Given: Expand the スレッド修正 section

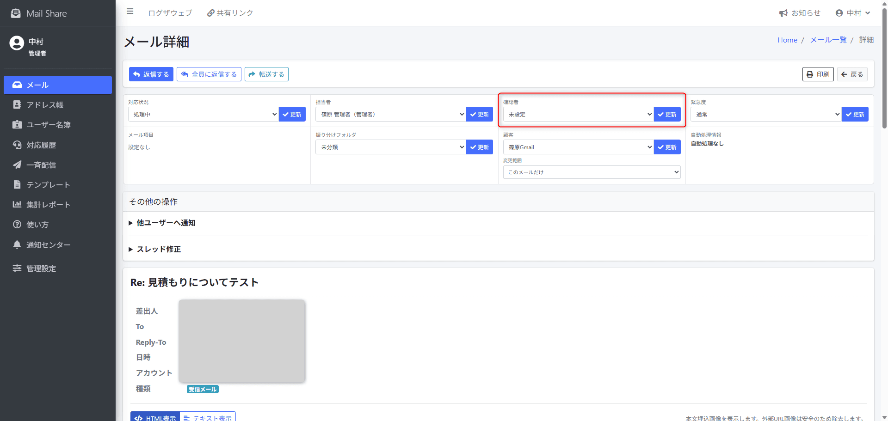Looking at the screenshot, I should point(154,249).
